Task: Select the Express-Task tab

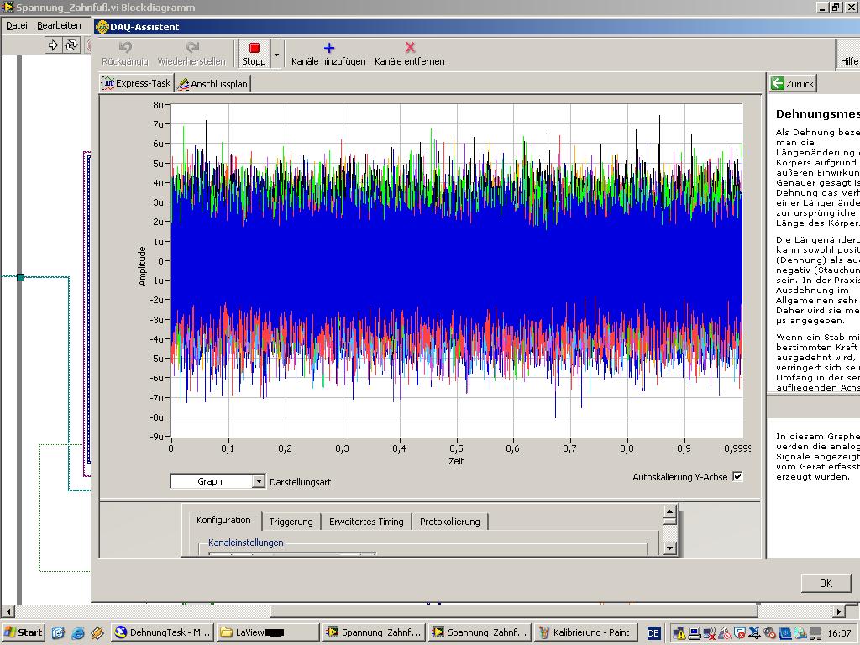Action: [136, 83]
